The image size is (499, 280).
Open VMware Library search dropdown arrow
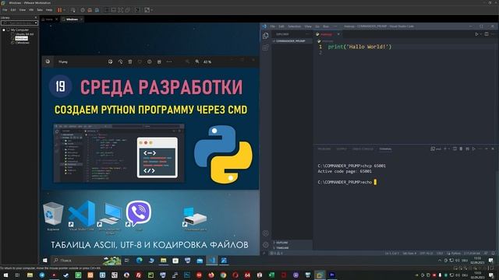point(36,23)
